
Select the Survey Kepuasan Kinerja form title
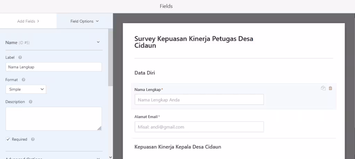[194, 42]
